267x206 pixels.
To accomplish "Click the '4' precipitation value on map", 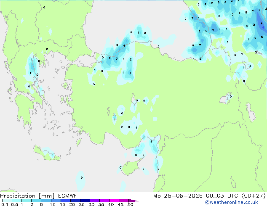I will pos(124,45).
